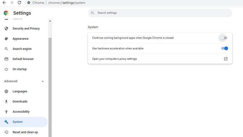The height and width of the screenshot is (137, 243).
Task: Click the Appearance palette icon
Action: 6,39
